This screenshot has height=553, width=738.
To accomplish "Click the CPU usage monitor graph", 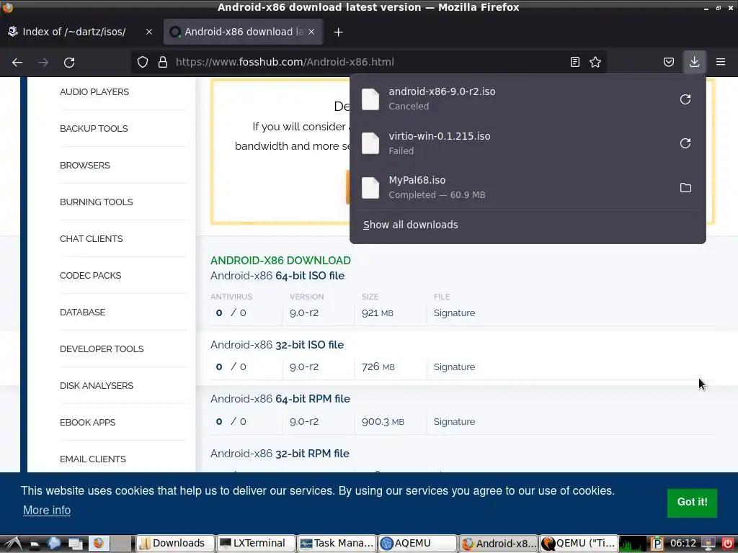I will pyautogui.click(x=633, y=544).
